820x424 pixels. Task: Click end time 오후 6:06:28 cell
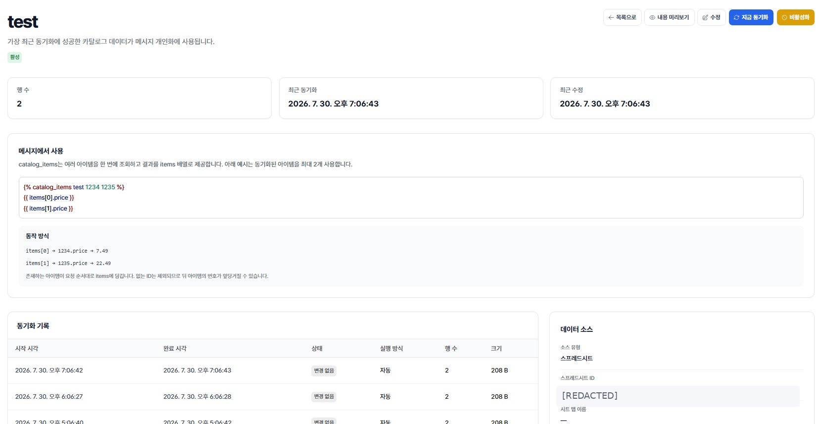point(197,397)
